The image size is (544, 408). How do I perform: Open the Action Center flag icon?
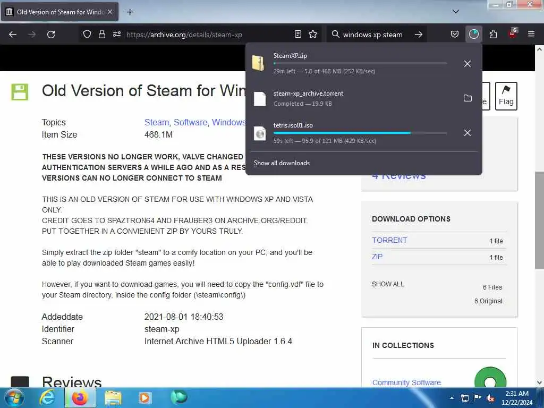coord(478,398)
